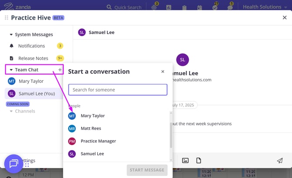
Task: Click the tasks checkmark icon with badge 21
Action: [x=215, y=7]
